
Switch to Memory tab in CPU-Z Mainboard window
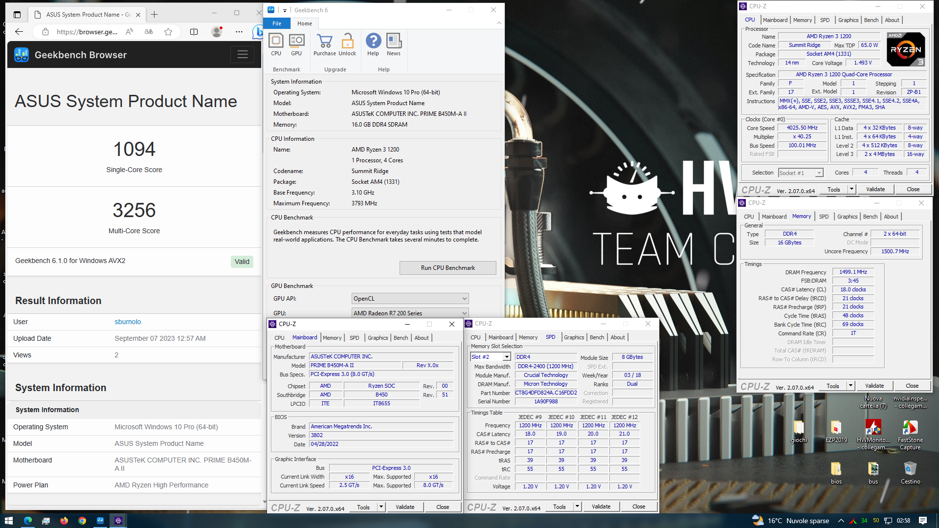(x=332, y=338)
